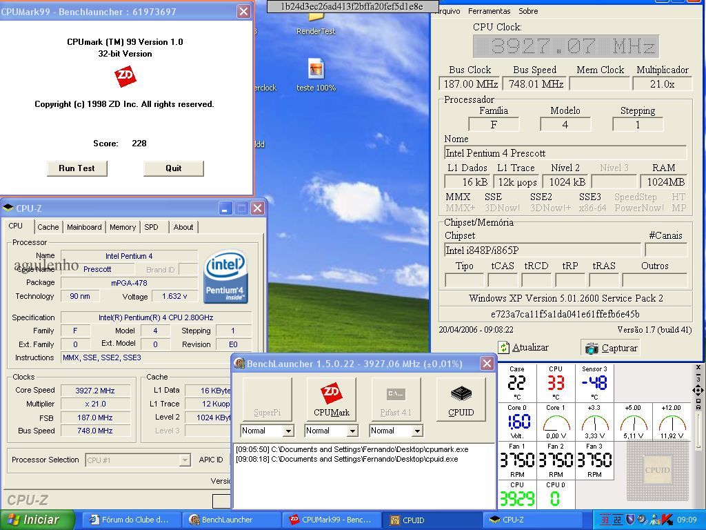This screenshot has width=706, height=530.
Task: Click the Fan 2 RPM tile
Action: point(556,460)
